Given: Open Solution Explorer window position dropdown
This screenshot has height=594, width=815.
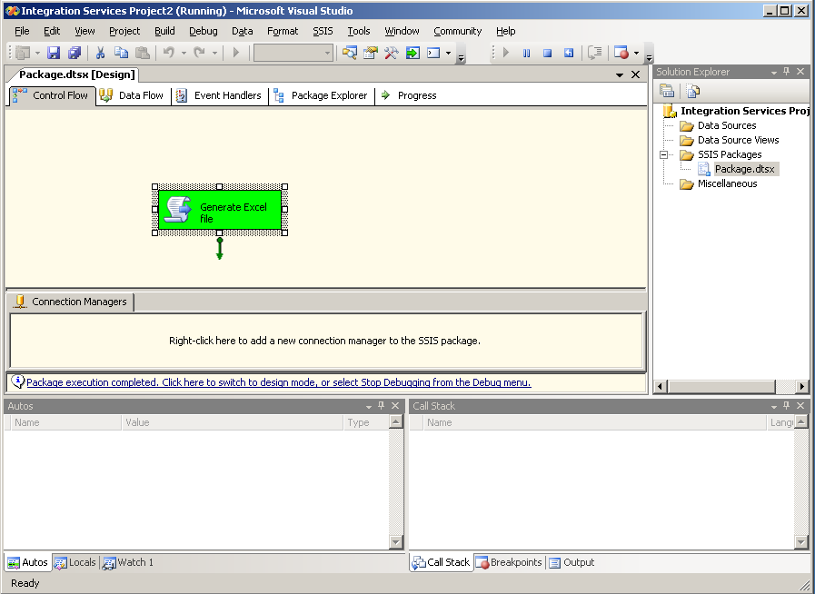Looking at the screenshot, I should click(774, 73).
